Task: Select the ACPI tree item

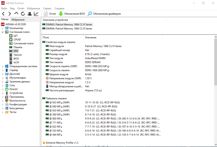Action: 16,63
